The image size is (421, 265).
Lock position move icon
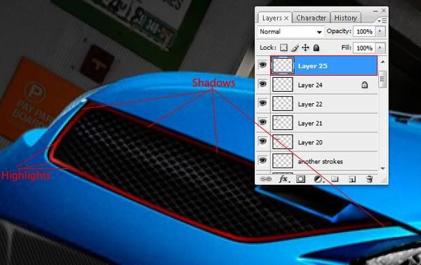coord(305,48)
